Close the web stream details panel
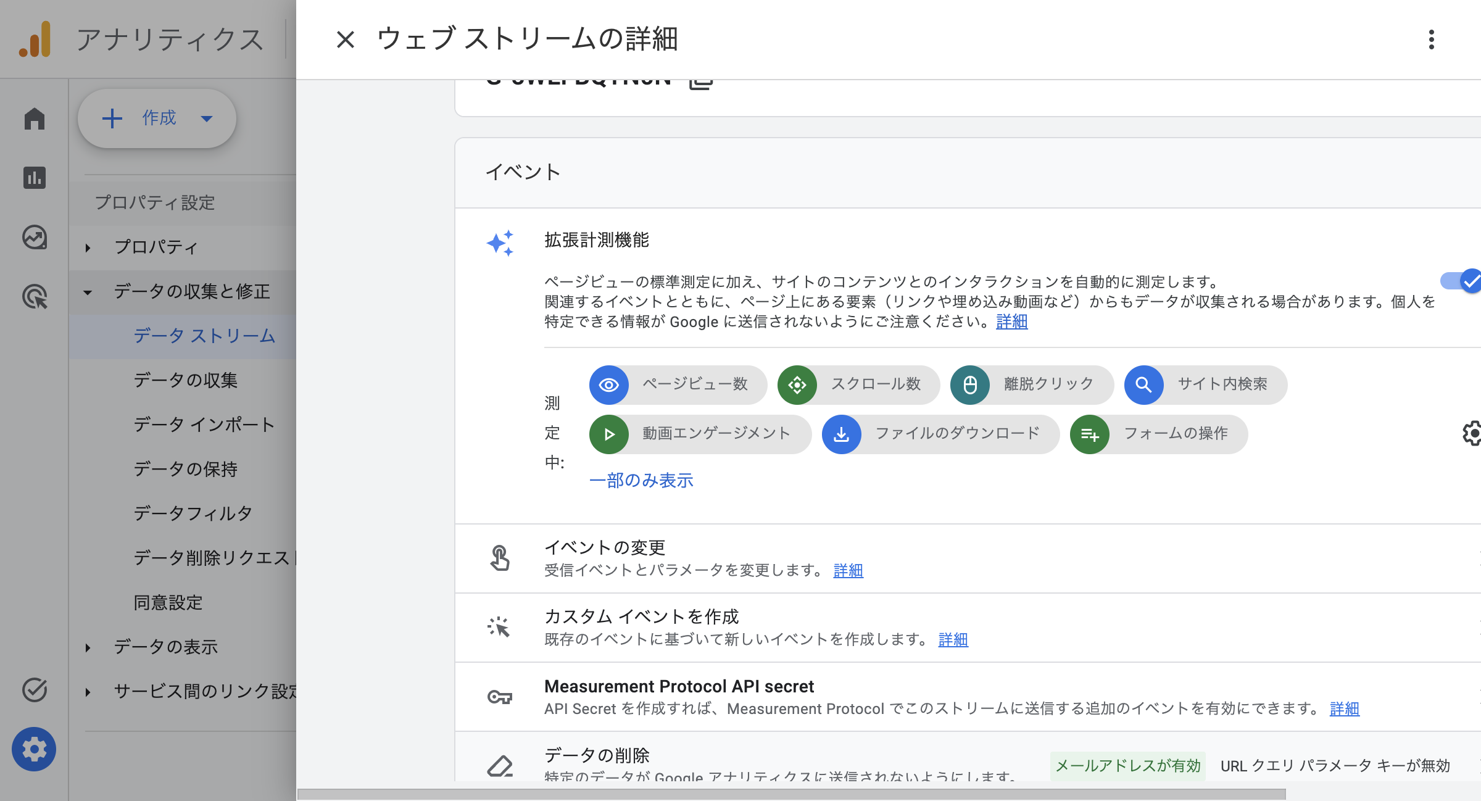 [346, 39]
